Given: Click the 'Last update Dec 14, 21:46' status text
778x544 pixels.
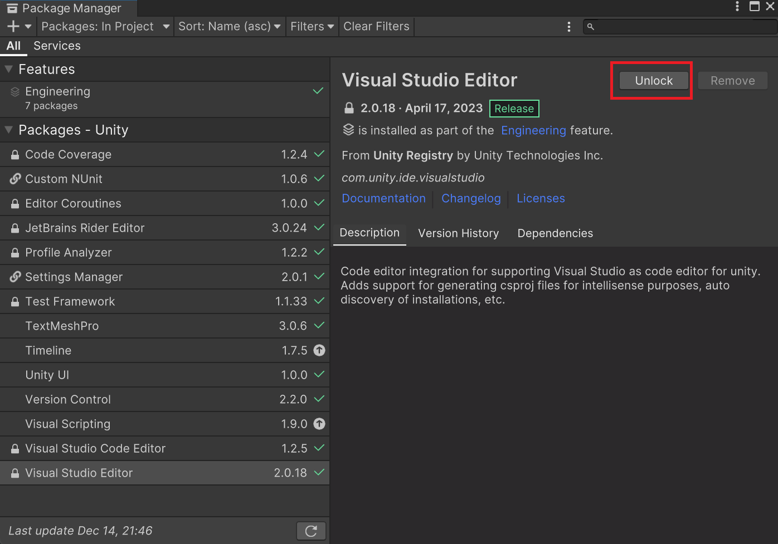Looking at the screenshot, I should tap(80, 531).
